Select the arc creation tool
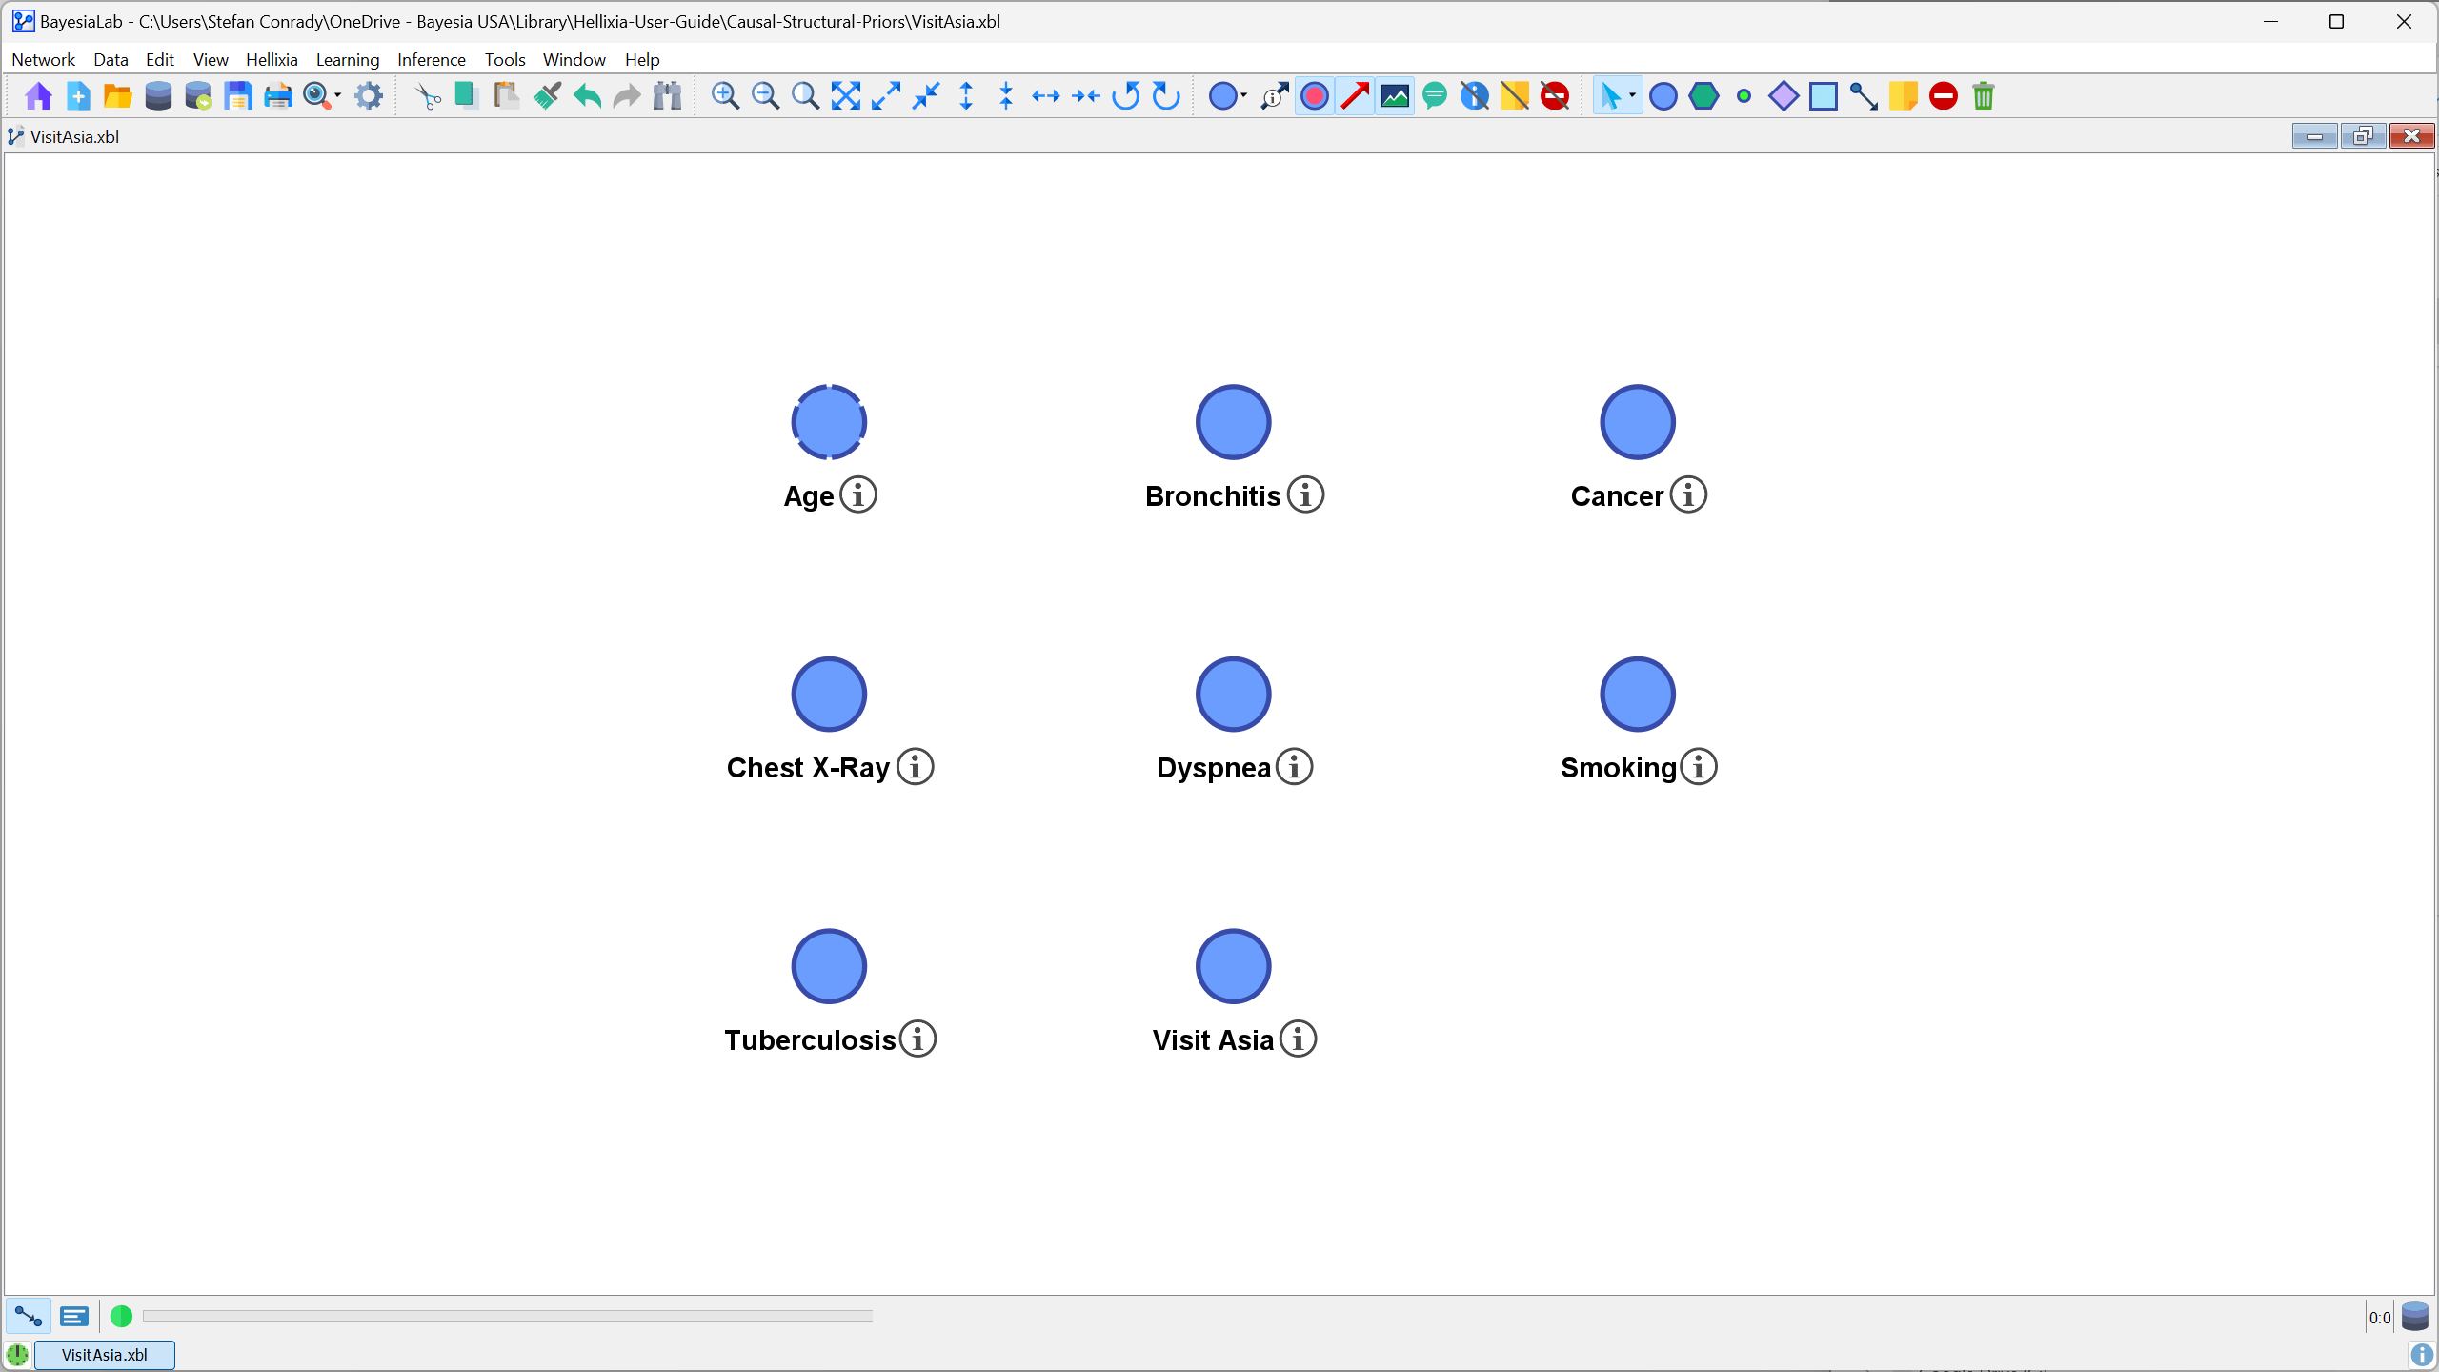Screen dimensions: 2439x1372 click(1863, 96)
